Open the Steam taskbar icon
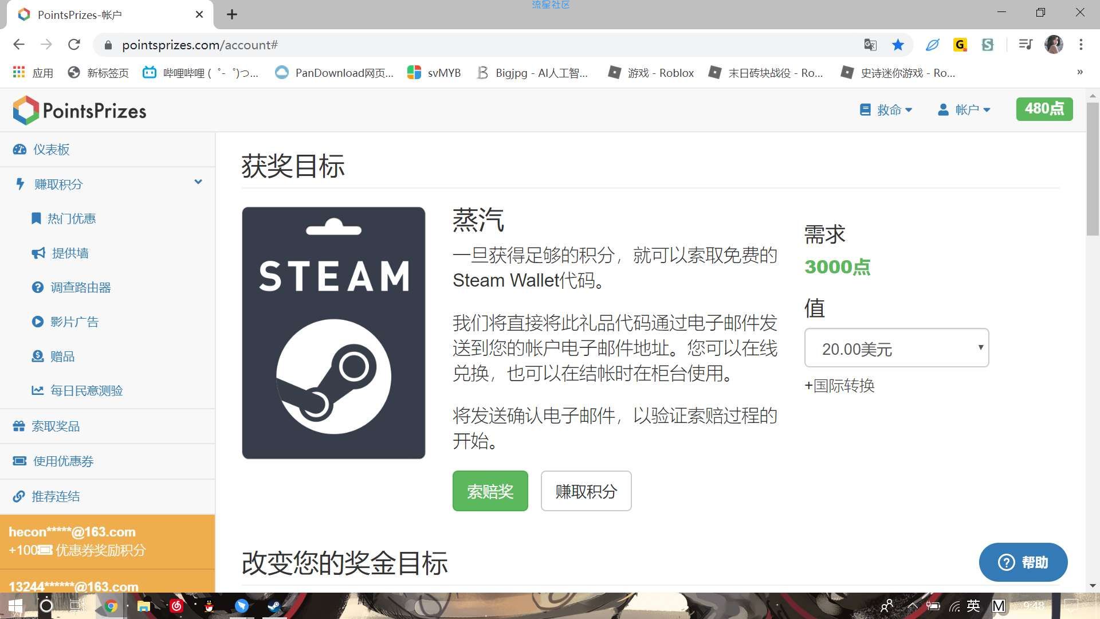Viewport: 1100px width, 619px height. click(274, 606)
